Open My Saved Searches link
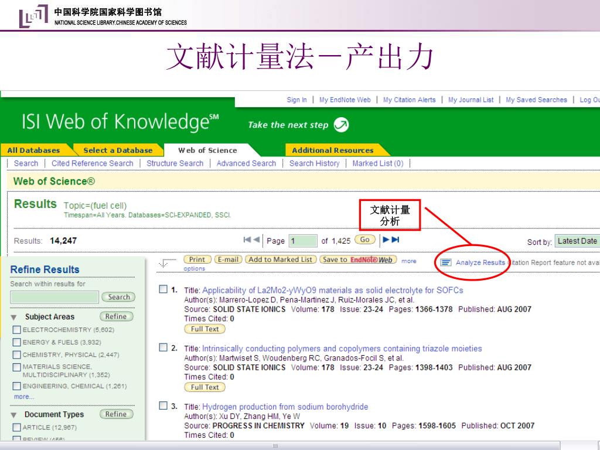This screenshot has height=450, width=600. click(537, 100)
